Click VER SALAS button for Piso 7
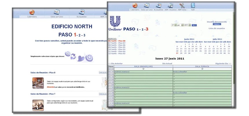The width and height of the screenshot is (249, 116). point(103,94)
